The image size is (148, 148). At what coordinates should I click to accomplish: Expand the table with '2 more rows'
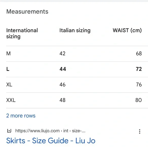[21, 116]
